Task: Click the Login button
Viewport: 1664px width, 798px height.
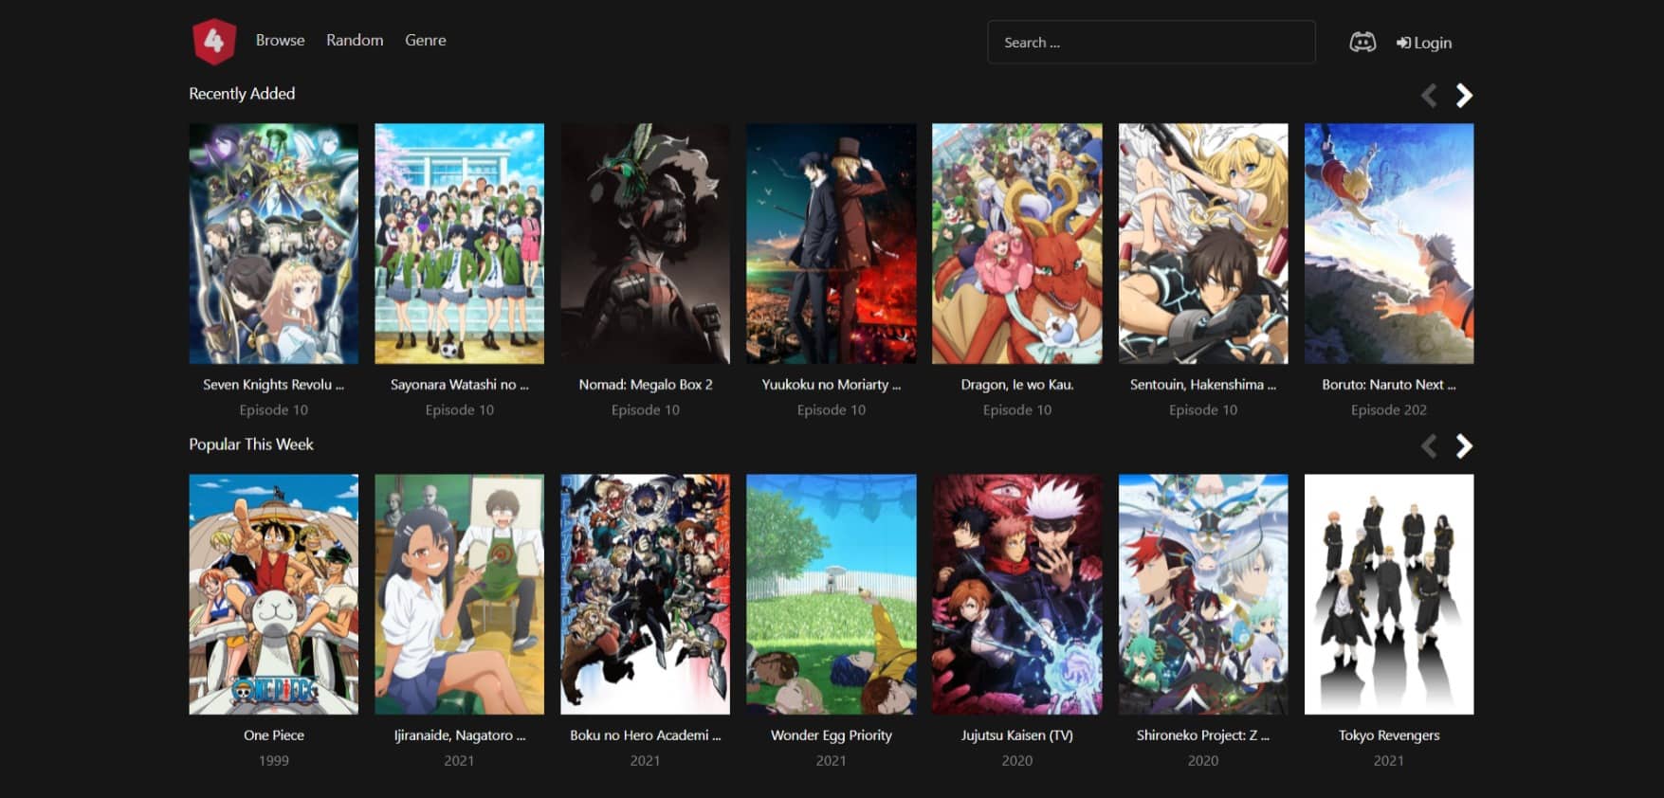Action: pos(1424,43)
